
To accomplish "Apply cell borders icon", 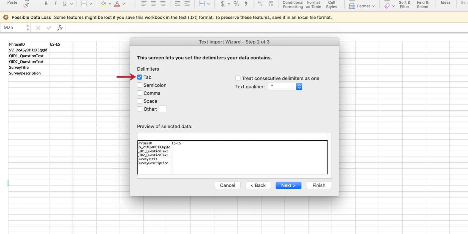I will click(x=84, y=4).
